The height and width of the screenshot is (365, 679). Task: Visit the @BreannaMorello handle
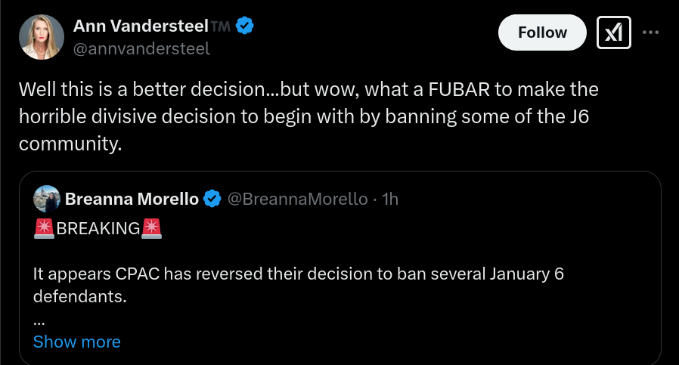tap(297, 199)
